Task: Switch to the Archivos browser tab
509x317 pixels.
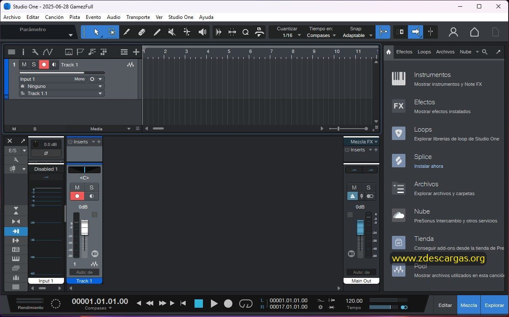Action: pos(445,52)
